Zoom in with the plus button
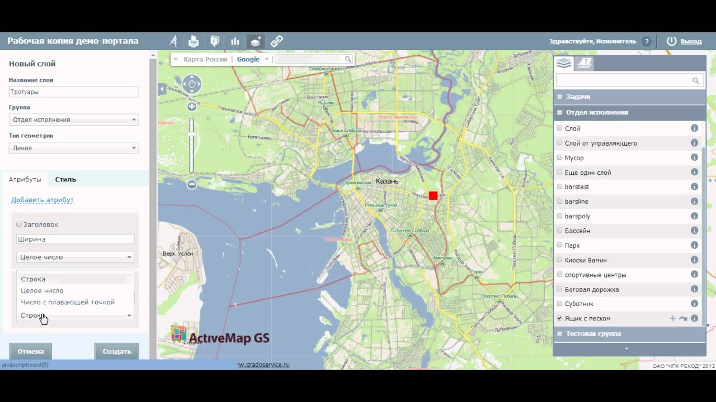The image size is (716, 402). pyautogui.click(x=192, y=107)
